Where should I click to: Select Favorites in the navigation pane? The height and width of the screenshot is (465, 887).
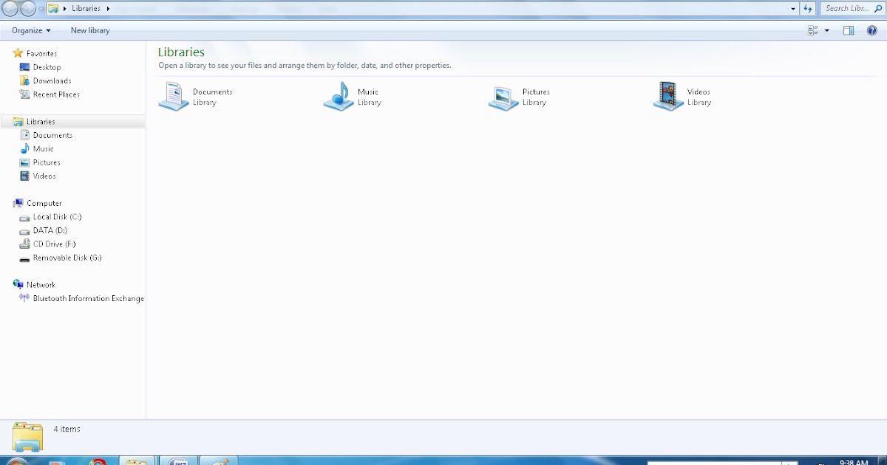click(41, 53)
